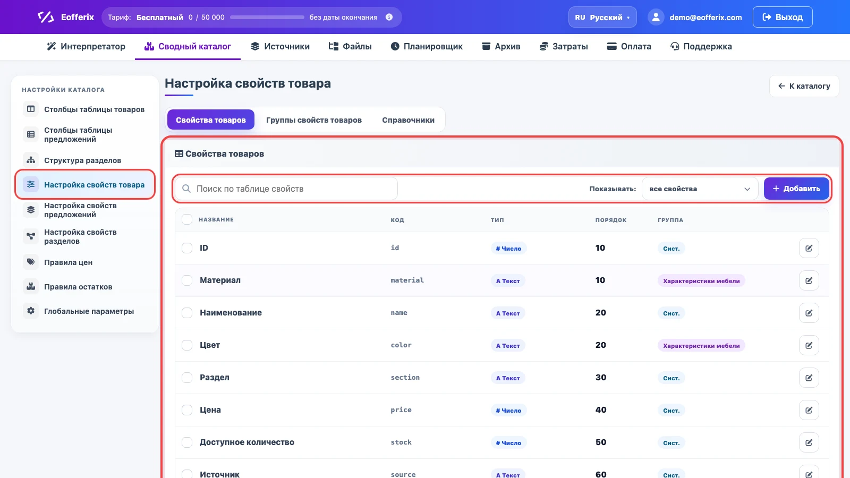The width and height of the screenshot is (850, 478).
Task: Toggle the select-all checkbox in table header
Action: (x=187, y=219)
